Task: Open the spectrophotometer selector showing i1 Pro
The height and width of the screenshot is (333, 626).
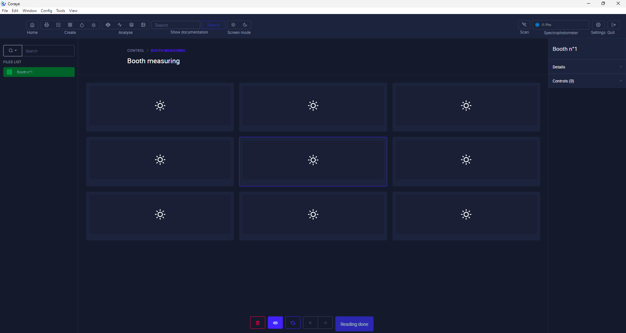Action: [x=561, y=25]
